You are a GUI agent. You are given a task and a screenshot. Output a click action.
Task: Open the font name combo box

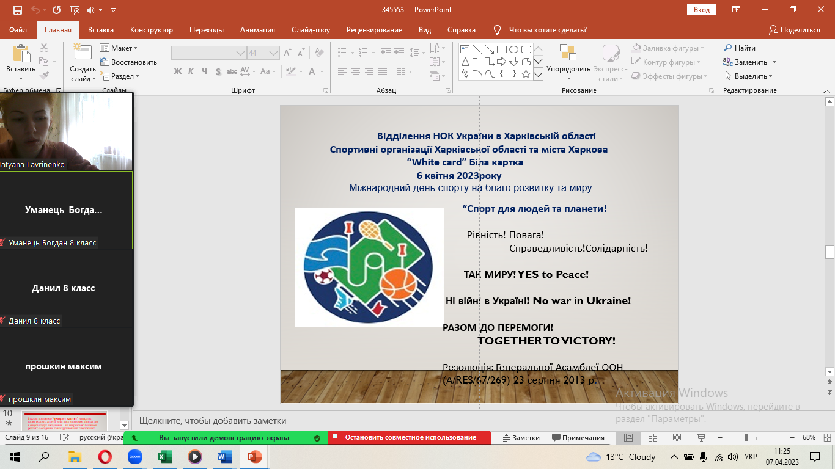[x=208, y=53]
